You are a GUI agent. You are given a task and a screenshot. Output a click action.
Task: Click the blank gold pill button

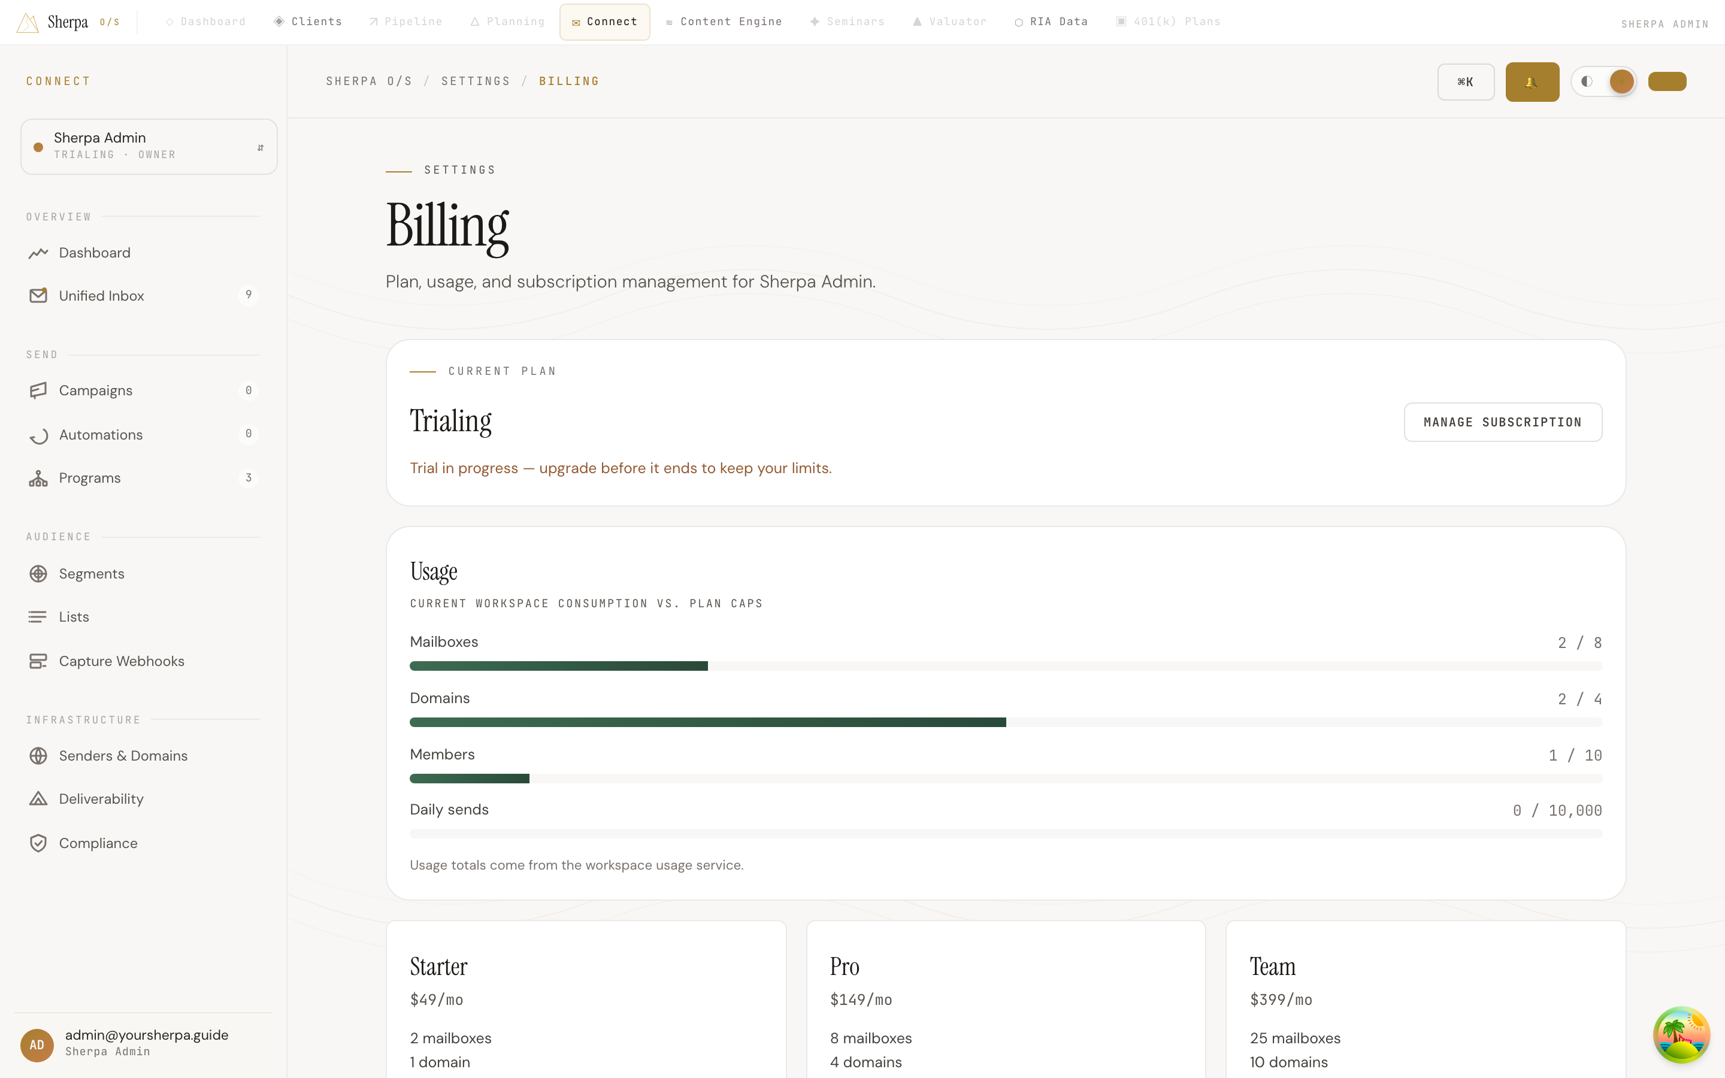click(x=1666, y=81)
